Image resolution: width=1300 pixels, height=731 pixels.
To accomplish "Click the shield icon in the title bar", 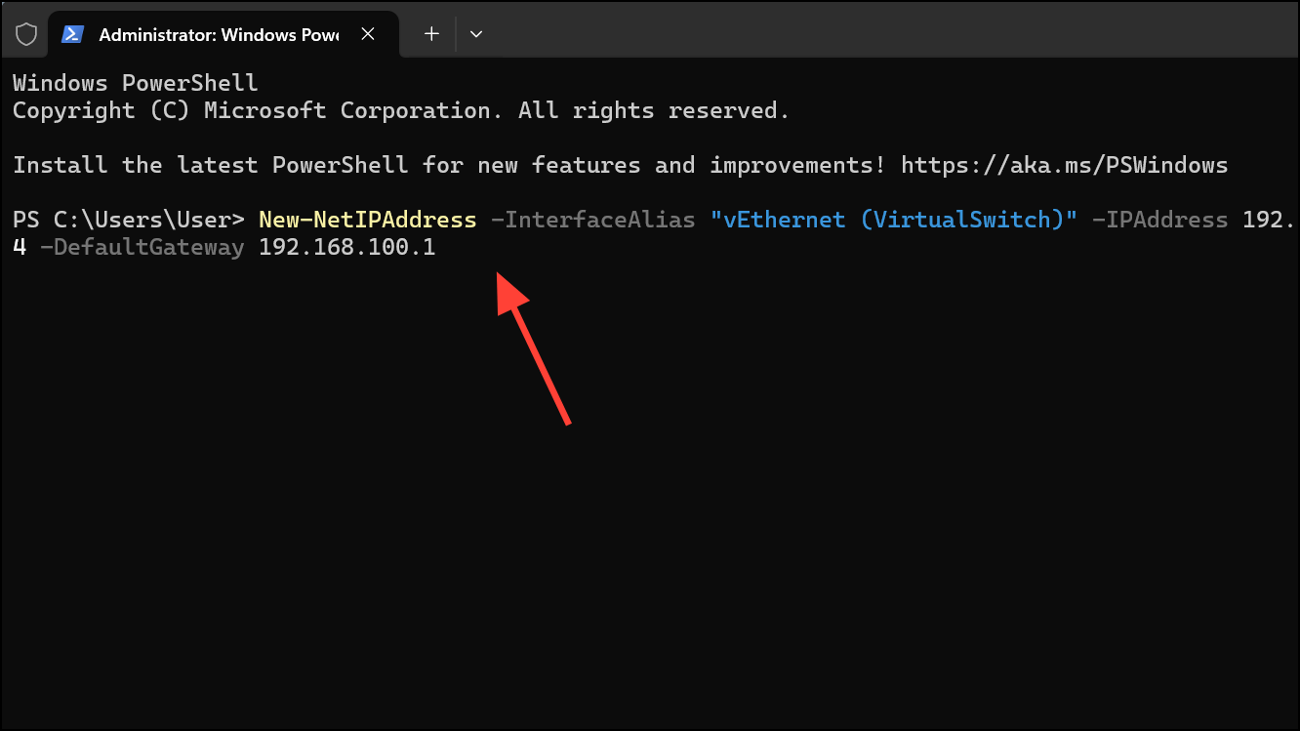I will coord(25,33).
